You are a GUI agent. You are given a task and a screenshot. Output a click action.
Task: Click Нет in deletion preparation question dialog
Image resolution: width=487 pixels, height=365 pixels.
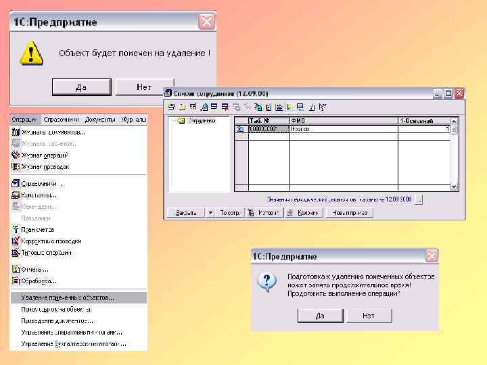tap(369, 316)
